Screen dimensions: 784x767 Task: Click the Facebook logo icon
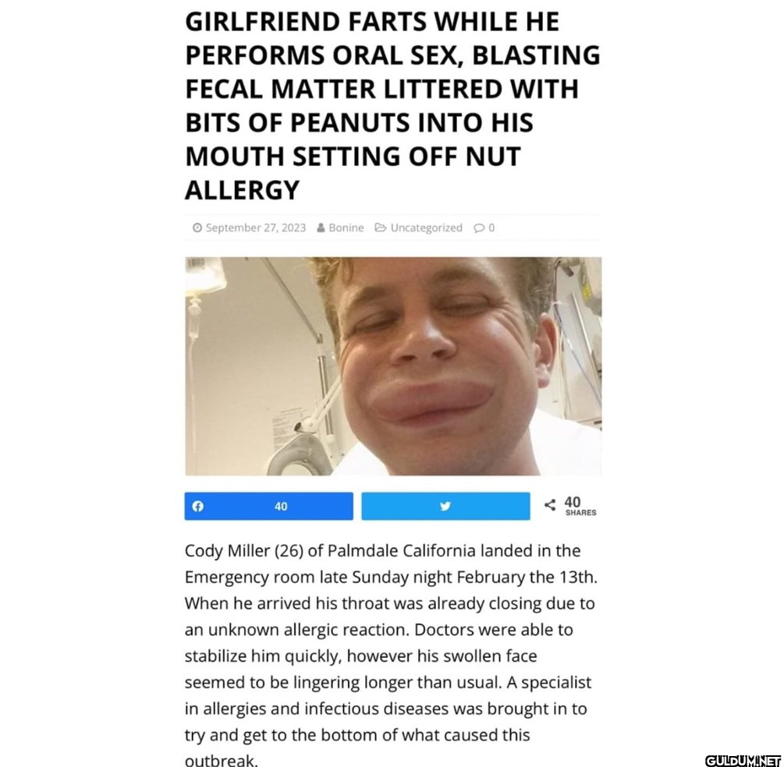pyautogui.click(x=198, y=506)
